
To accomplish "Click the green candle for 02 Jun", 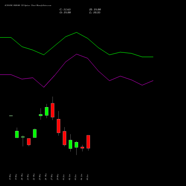I will [70, 144].
